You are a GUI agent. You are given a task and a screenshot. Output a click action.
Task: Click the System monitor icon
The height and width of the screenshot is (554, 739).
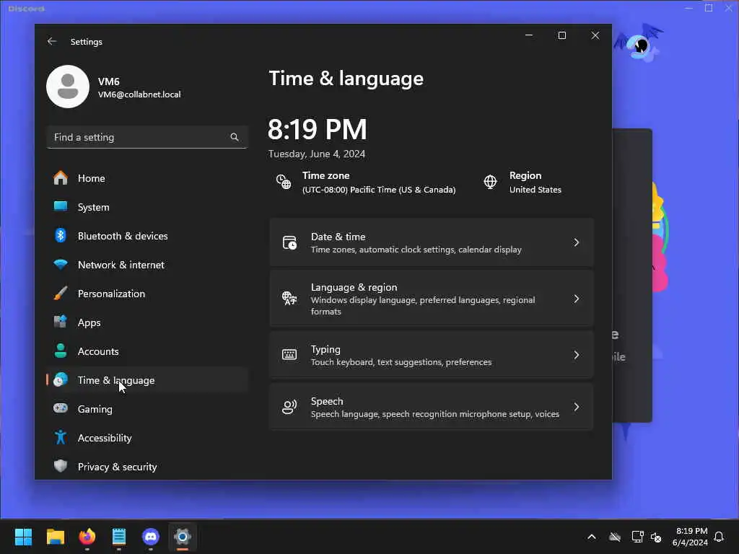pyautogui.click(x=61, y=206)
